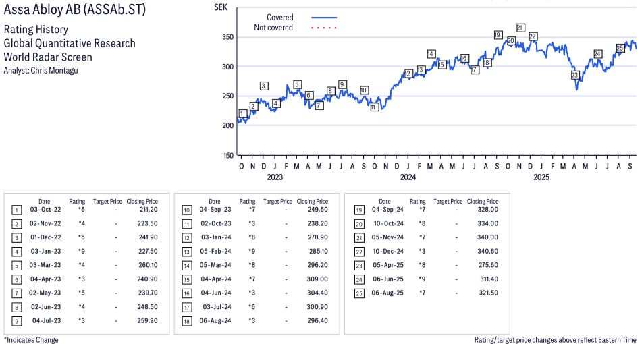Viewport: 644px width, 344px height.
Task: Select numbered box 18 beside 06-Aug-24
Action: pos(186,320)
